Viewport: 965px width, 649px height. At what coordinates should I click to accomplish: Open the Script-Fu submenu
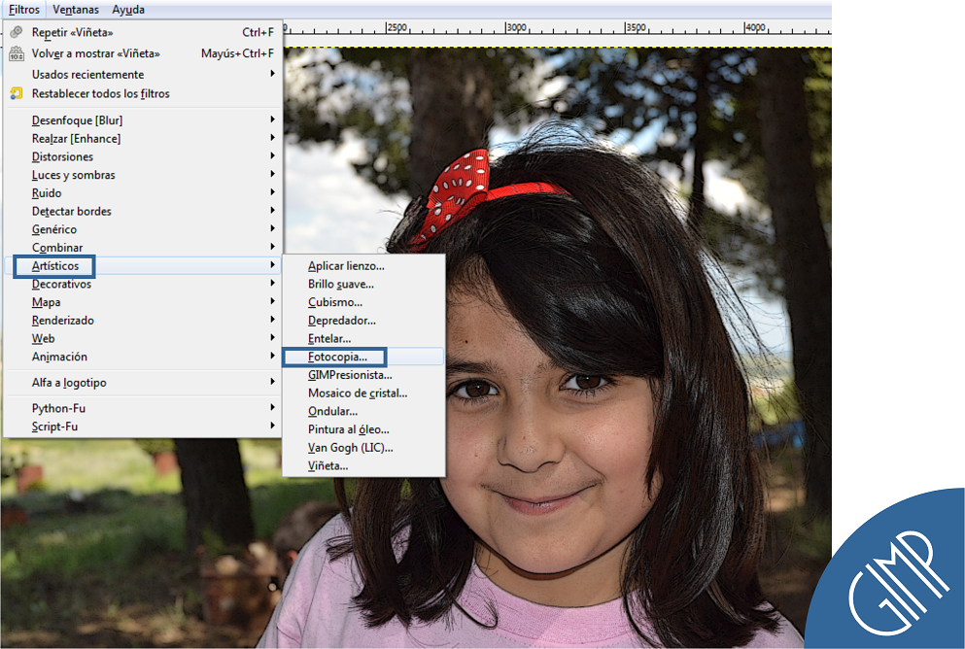point(143,427)
